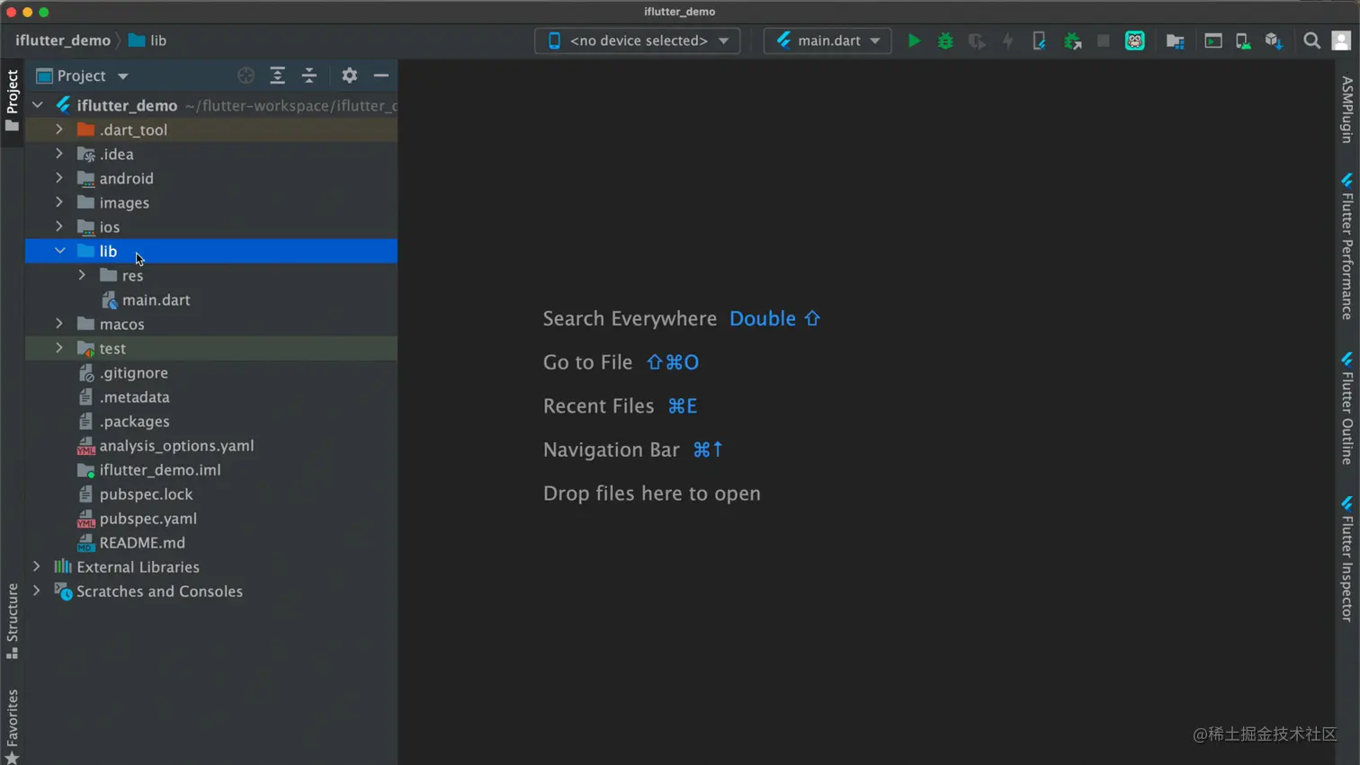Expand the macos folder arrow
Image resolution: width=1360 pixels, height=765 pixels.
[x=59, y=324]
